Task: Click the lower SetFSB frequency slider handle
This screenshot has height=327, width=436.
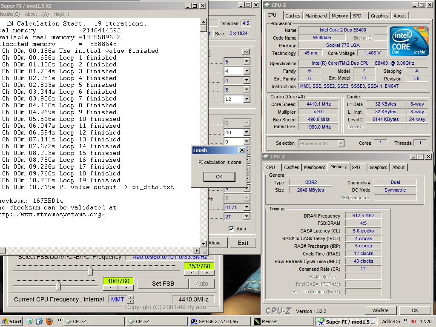Action: click(x=58, y=286)
